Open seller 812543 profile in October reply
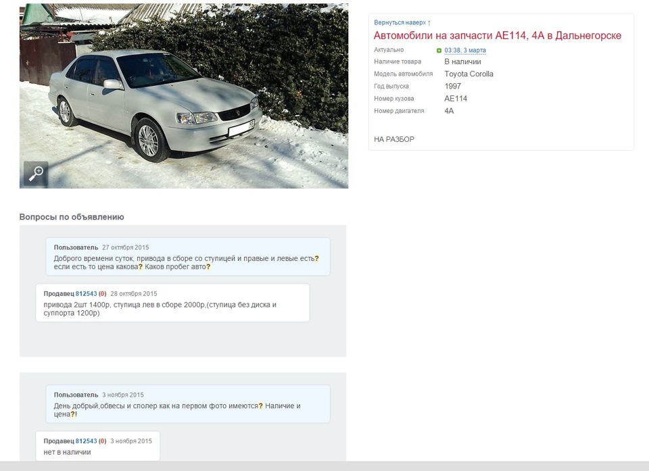Viewport: 649px width, 471px height. 86,293
